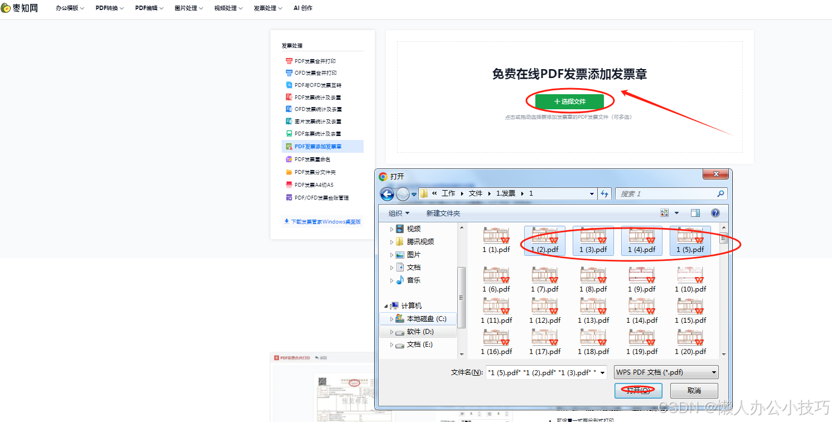Select the file 1 (1).pdf

click(x=496, y=240)
